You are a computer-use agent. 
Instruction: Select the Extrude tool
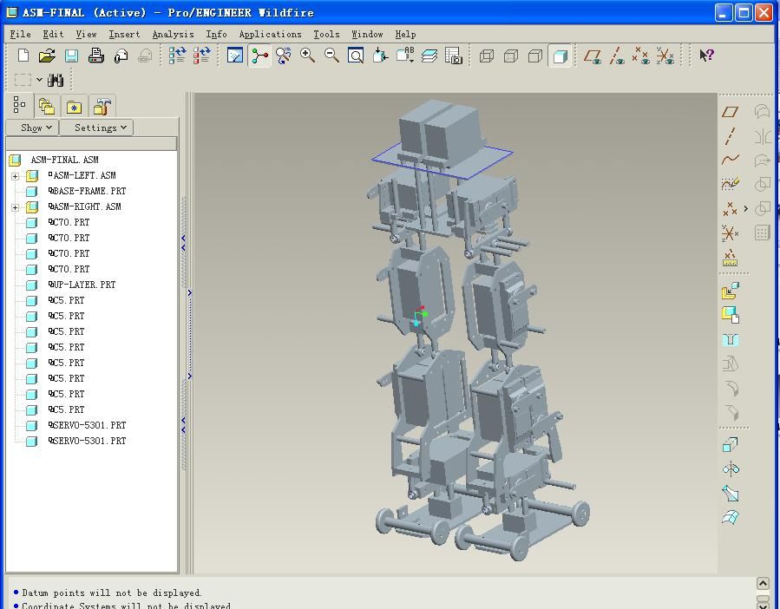coord(731,444)
